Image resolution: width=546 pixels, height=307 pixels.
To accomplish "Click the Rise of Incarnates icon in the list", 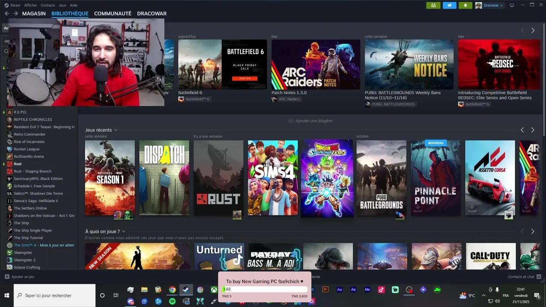I will [x=9, y=142].
